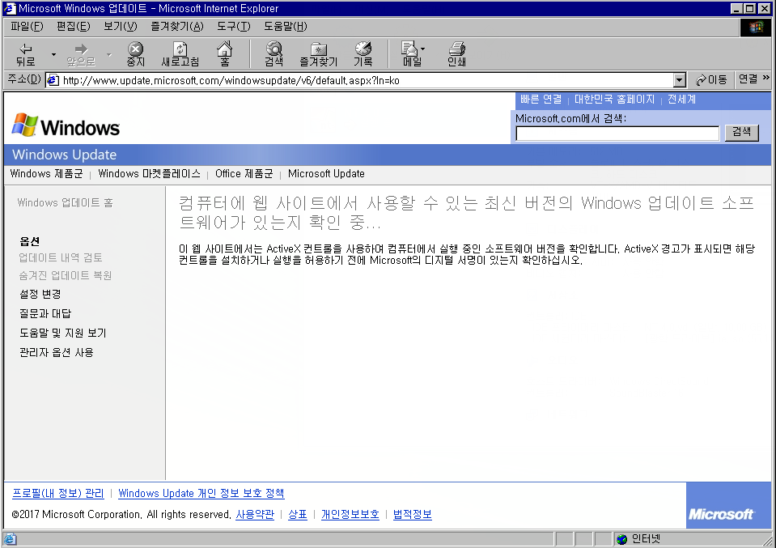Open the 상표 footer link

(298, 514)
